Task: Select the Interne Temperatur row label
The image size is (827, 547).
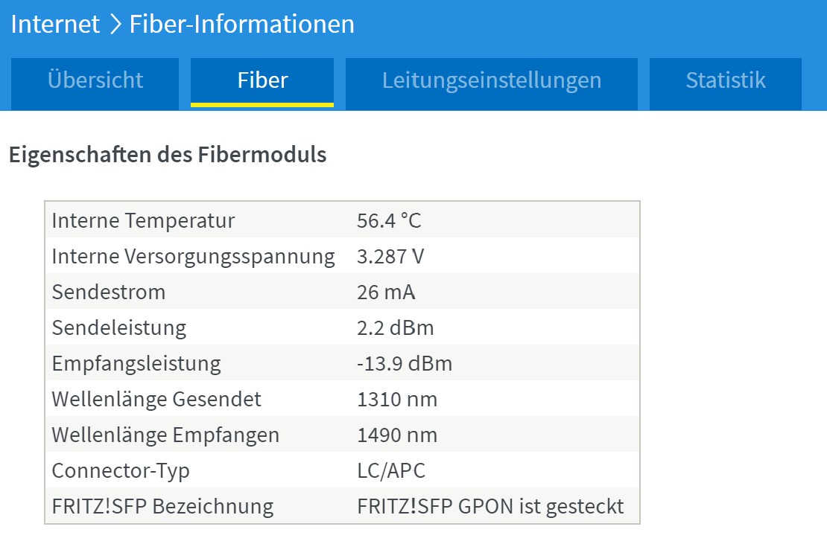Action: point(143,220)
